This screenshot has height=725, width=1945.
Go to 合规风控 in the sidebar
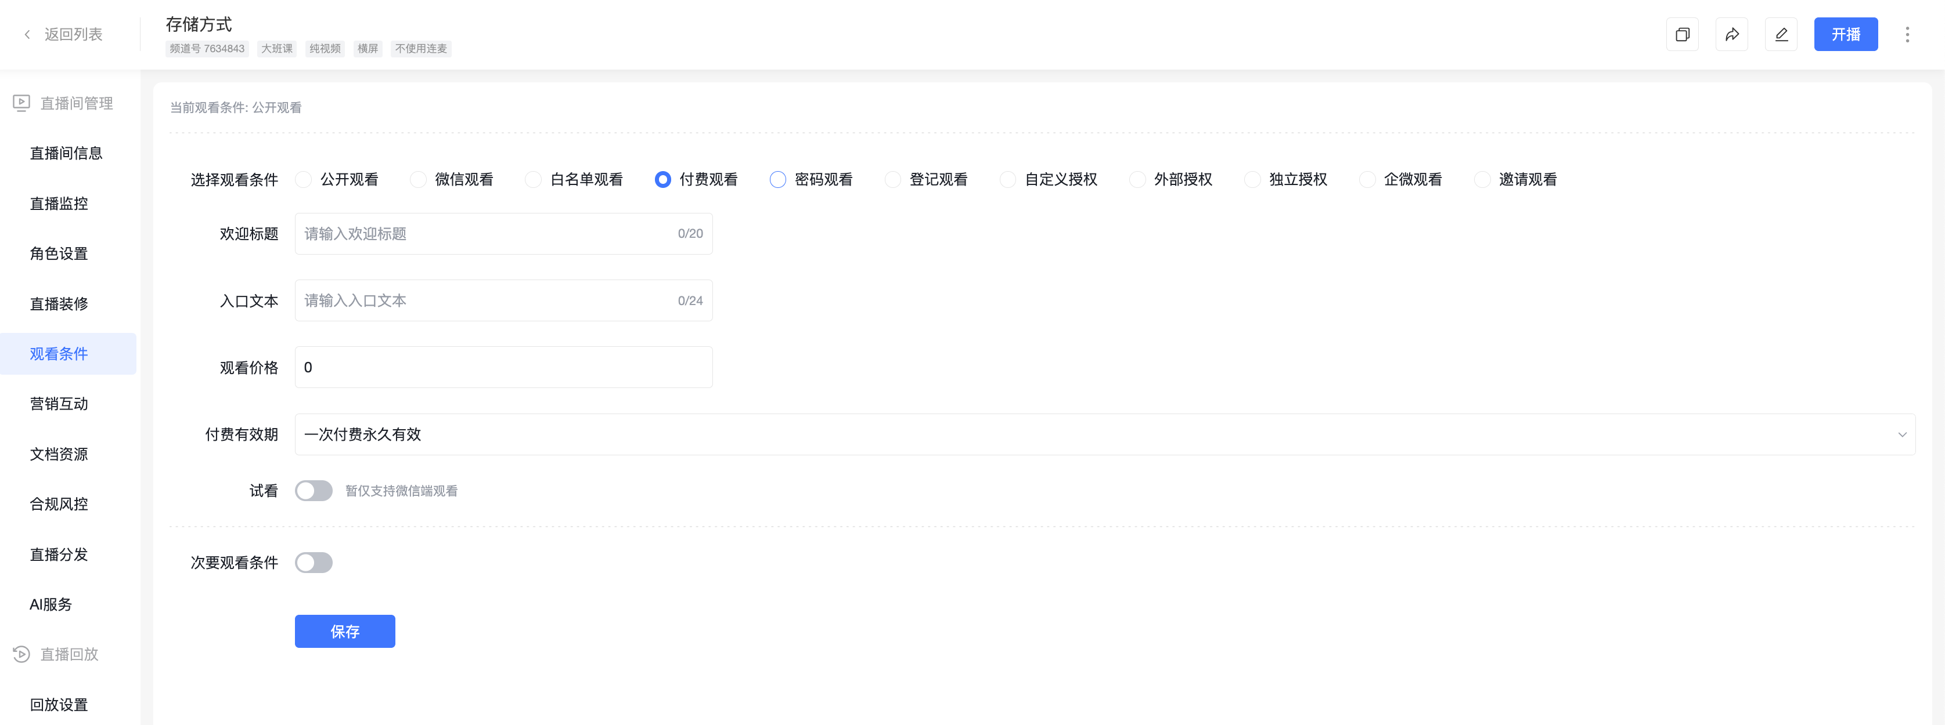tap(59, 504)
